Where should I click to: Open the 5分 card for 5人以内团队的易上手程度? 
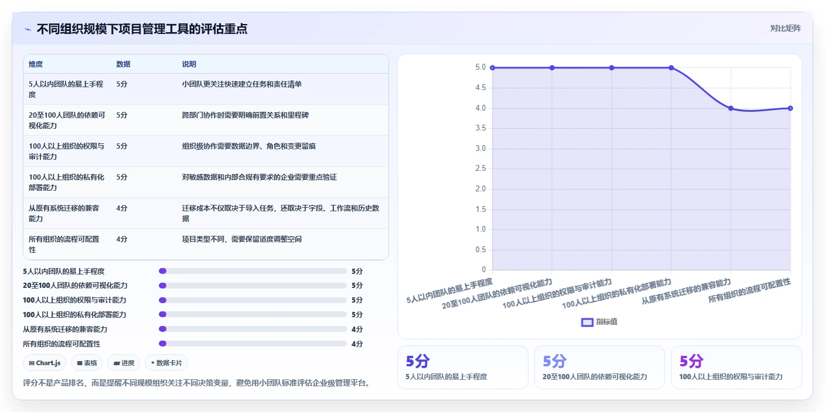[x=463, y=367]
